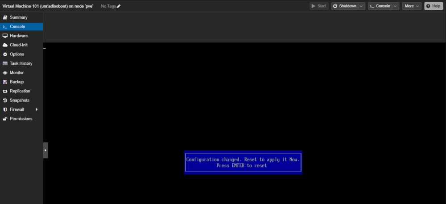Open the Snapshots page

21,100
